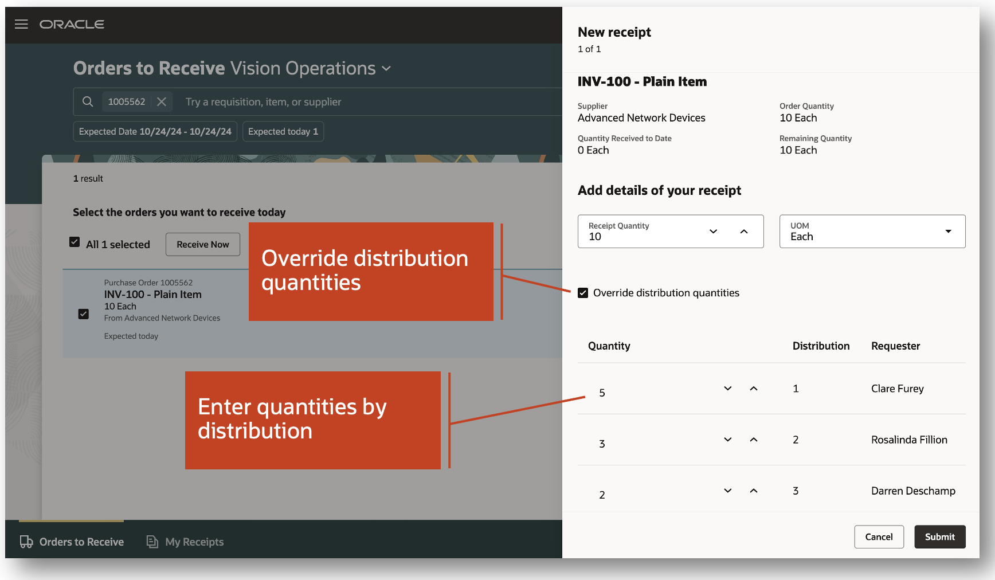
Task: Increase quantity for Darren Deschamp distribution
Action: [754, 491]
